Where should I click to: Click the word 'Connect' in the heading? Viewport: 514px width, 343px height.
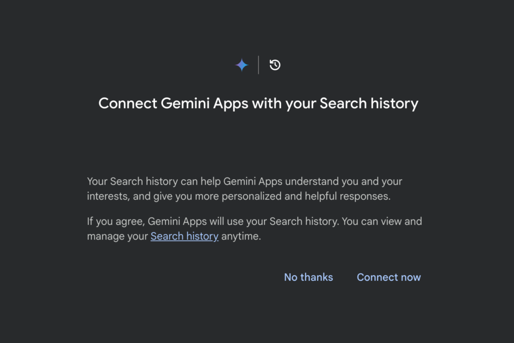(x=128, y=103)
